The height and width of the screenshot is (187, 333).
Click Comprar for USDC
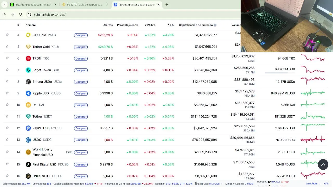point(81,140)
